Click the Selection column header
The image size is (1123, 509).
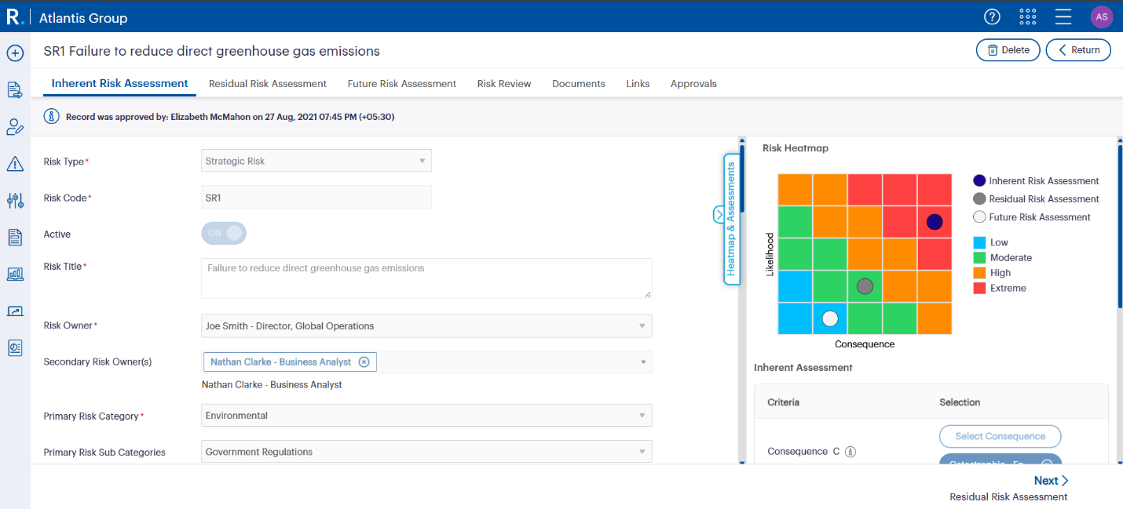pos(960,402)
